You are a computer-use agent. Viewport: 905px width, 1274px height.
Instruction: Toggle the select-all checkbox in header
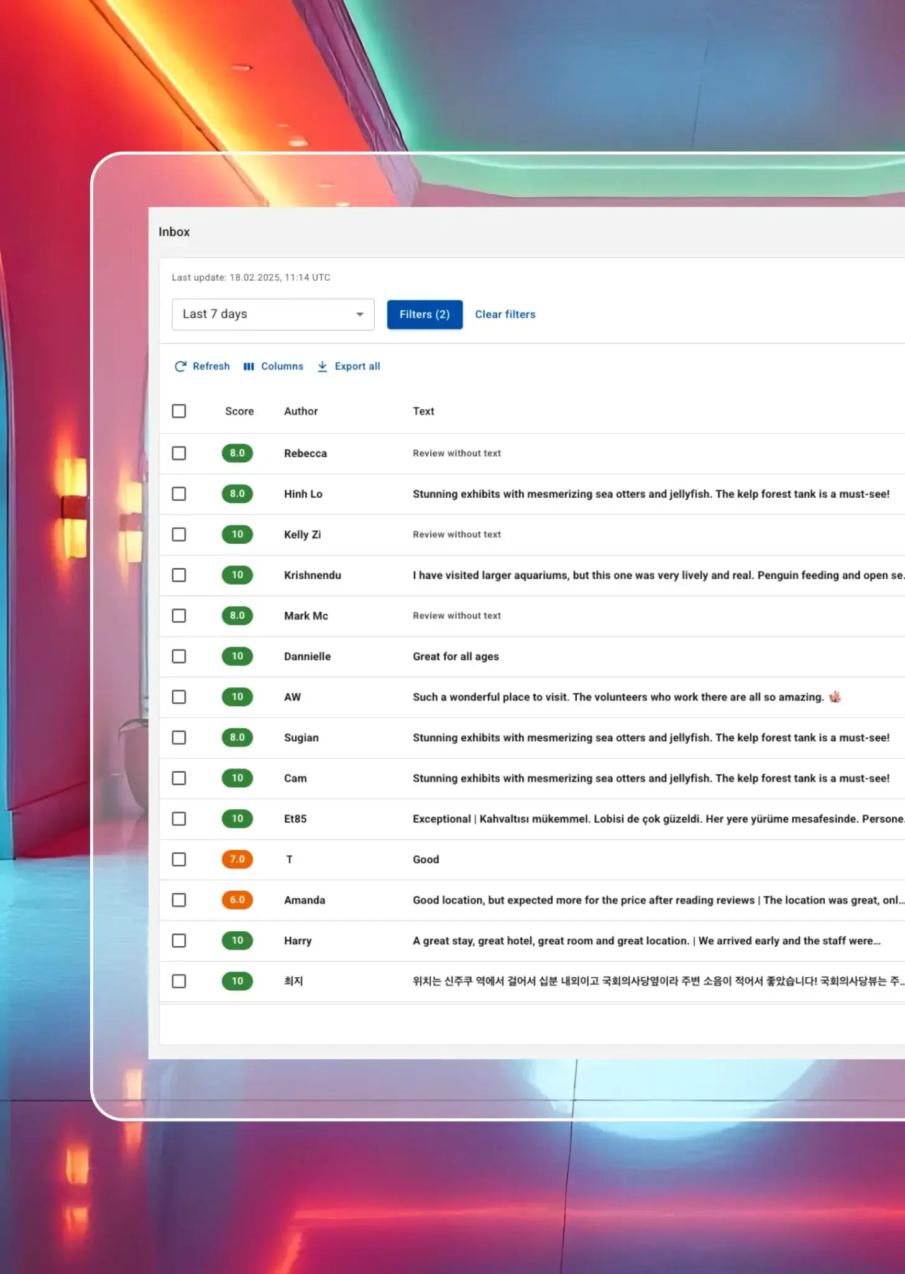[x=179, y=411]
